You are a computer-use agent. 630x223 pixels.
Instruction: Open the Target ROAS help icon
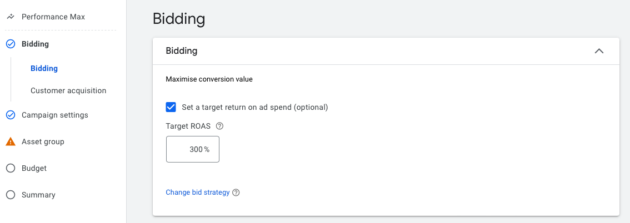(x=219, y=126)
